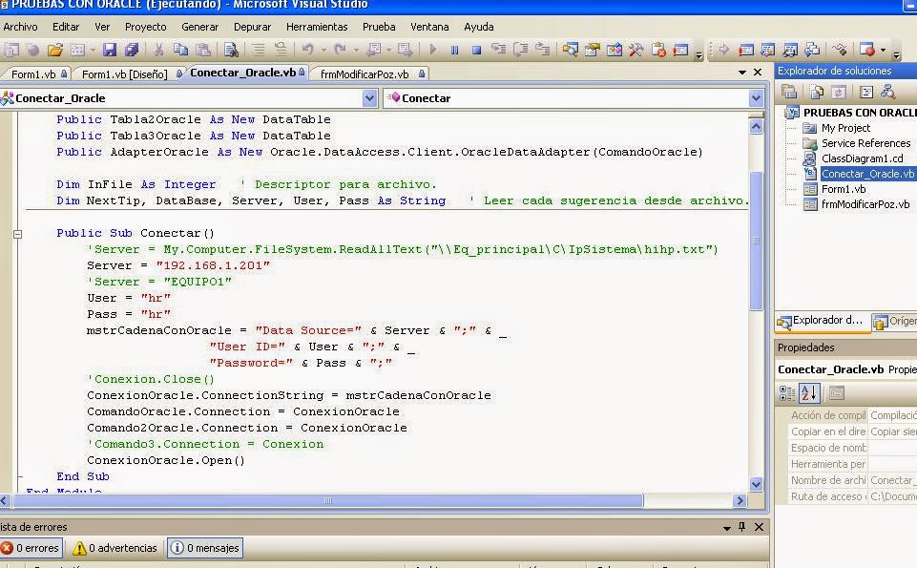Cut selection with the scissors icon
The height and width of the screenshot is (568, 917).
158,51
